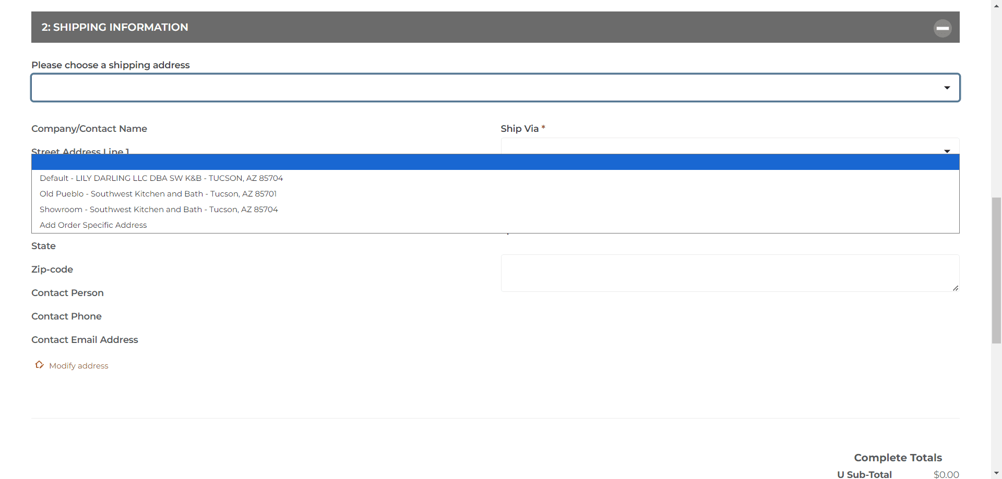Click inside the large notes text area

[x=730, y=273]
